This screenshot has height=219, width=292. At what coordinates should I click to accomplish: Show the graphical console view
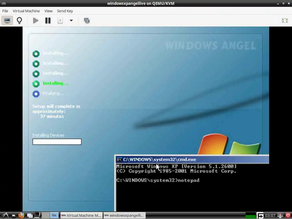tap(7, 21)
